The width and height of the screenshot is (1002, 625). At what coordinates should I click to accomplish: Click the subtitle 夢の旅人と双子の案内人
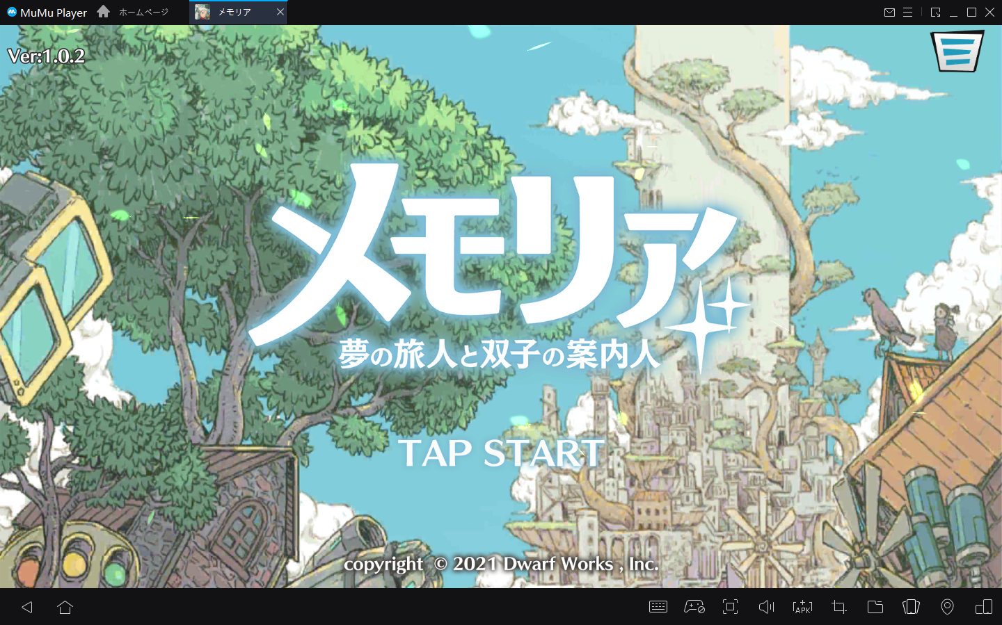pyautogui.click(x=499, y=354)
